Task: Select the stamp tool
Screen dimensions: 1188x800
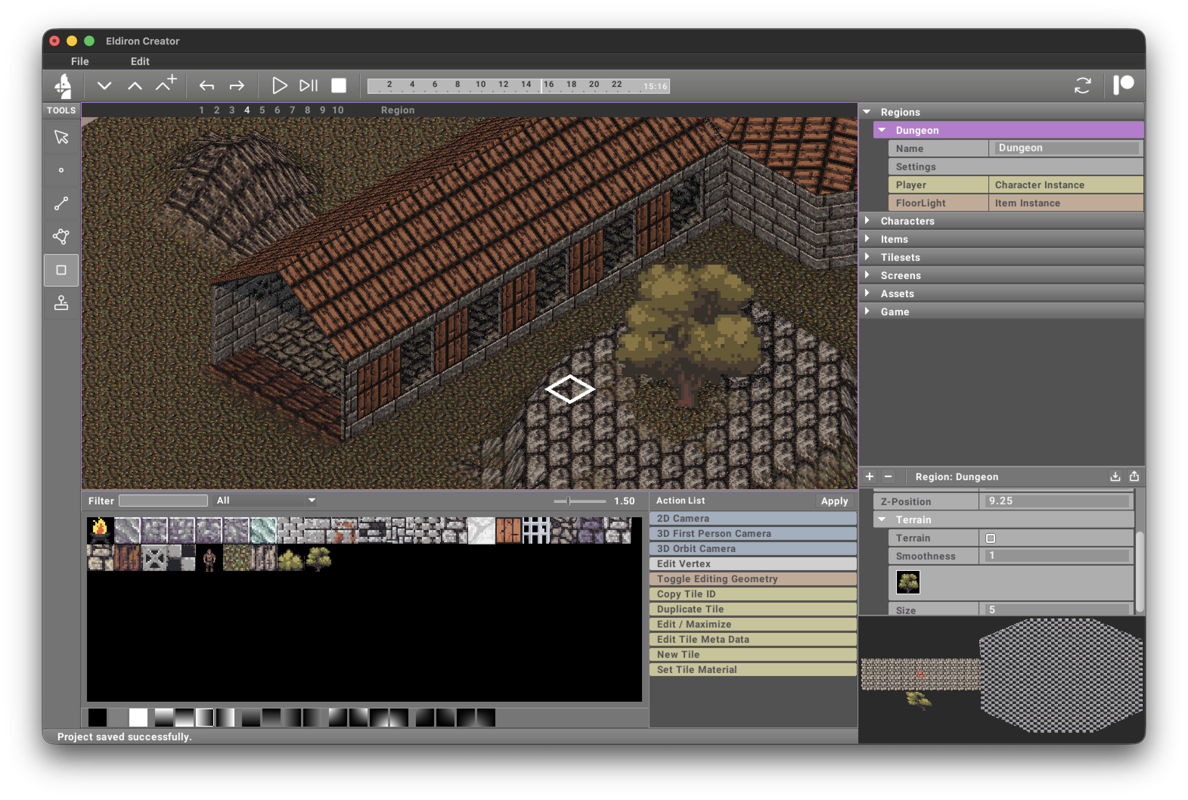Action: point(61,304)
